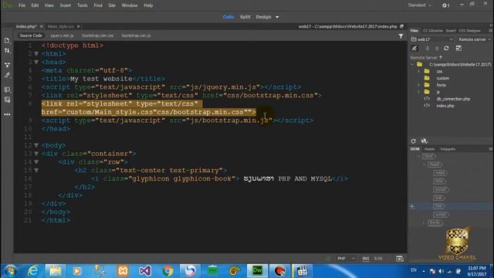Select the body node in DOM panel
The width and height of the screenshot is (494, 278).
coord(435,223)
